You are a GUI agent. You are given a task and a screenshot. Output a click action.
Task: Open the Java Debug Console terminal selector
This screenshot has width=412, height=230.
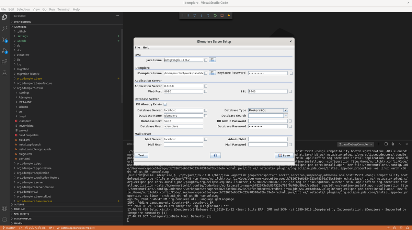click(355, 144)
